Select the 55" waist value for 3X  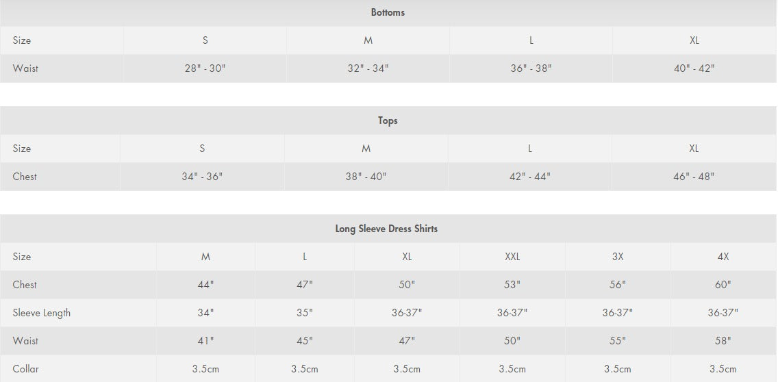pyautogui.click(x=618, y=341)
